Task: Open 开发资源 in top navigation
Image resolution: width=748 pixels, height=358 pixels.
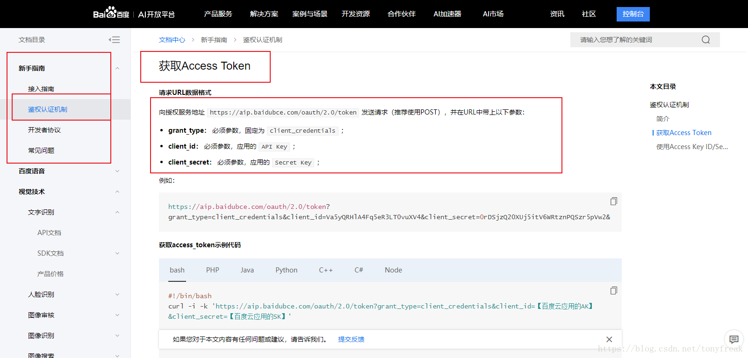Action: pos(356,14)
